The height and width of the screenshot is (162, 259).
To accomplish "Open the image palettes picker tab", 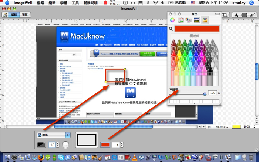I will pos(196,20).
